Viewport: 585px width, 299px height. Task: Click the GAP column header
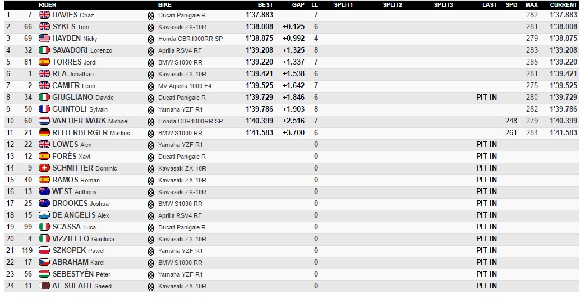[x=298, y=4]
